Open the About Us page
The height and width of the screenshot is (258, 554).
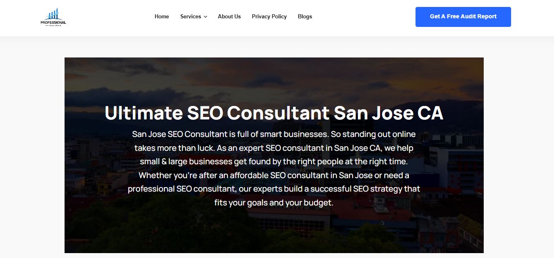tap(229, 17)
